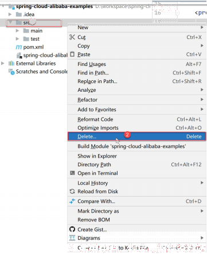The height and width of the screenshot is (254, 207).
Task: Click the scissors Cut icon
Action: click(72, 37)
